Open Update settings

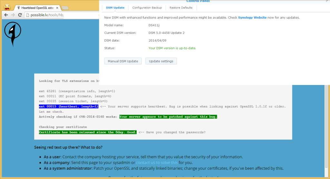[161, 61]
